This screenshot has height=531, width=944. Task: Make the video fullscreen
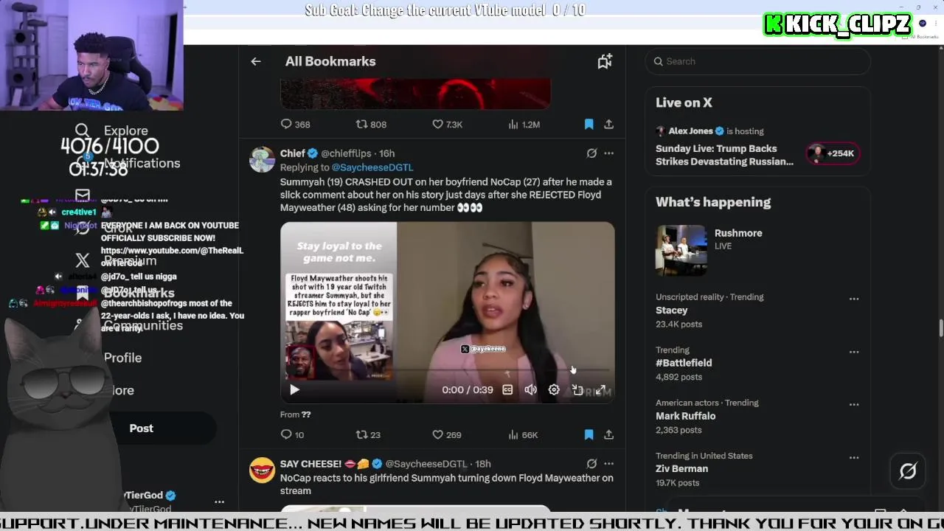[x=601, y=389]
